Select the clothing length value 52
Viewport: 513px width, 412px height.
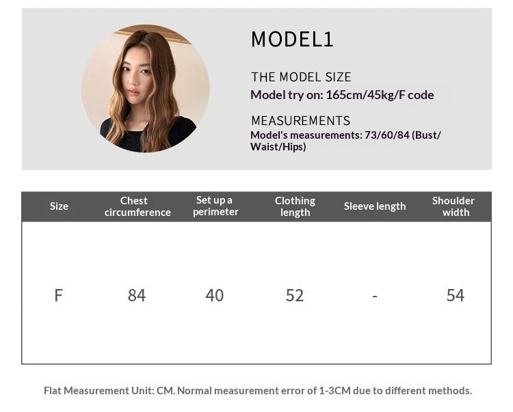295,295
